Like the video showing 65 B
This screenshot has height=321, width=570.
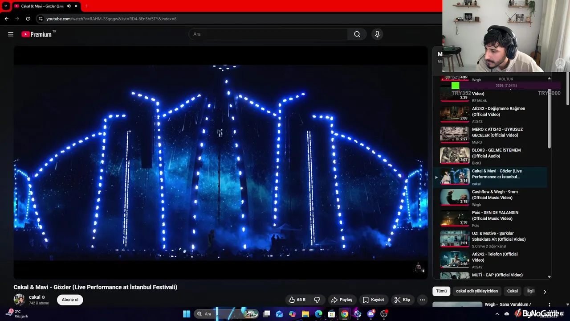(297, 300)
